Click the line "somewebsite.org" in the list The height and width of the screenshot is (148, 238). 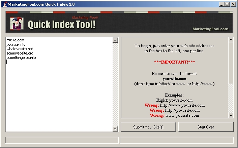20,53
